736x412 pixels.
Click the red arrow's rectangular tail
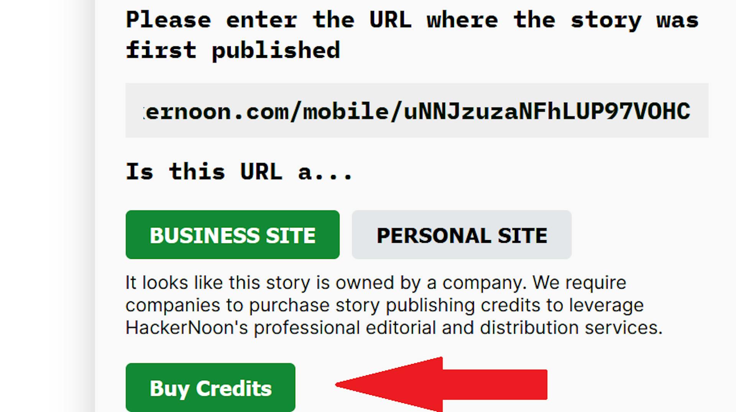click(495, 384)
